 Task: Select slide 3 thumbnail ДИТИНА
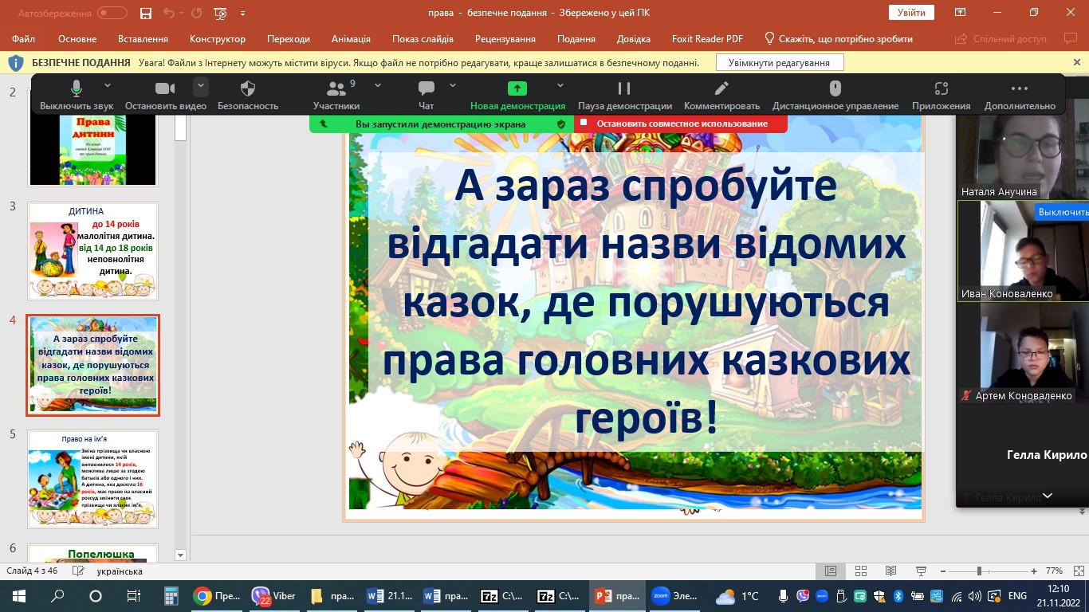coord(92,251)
